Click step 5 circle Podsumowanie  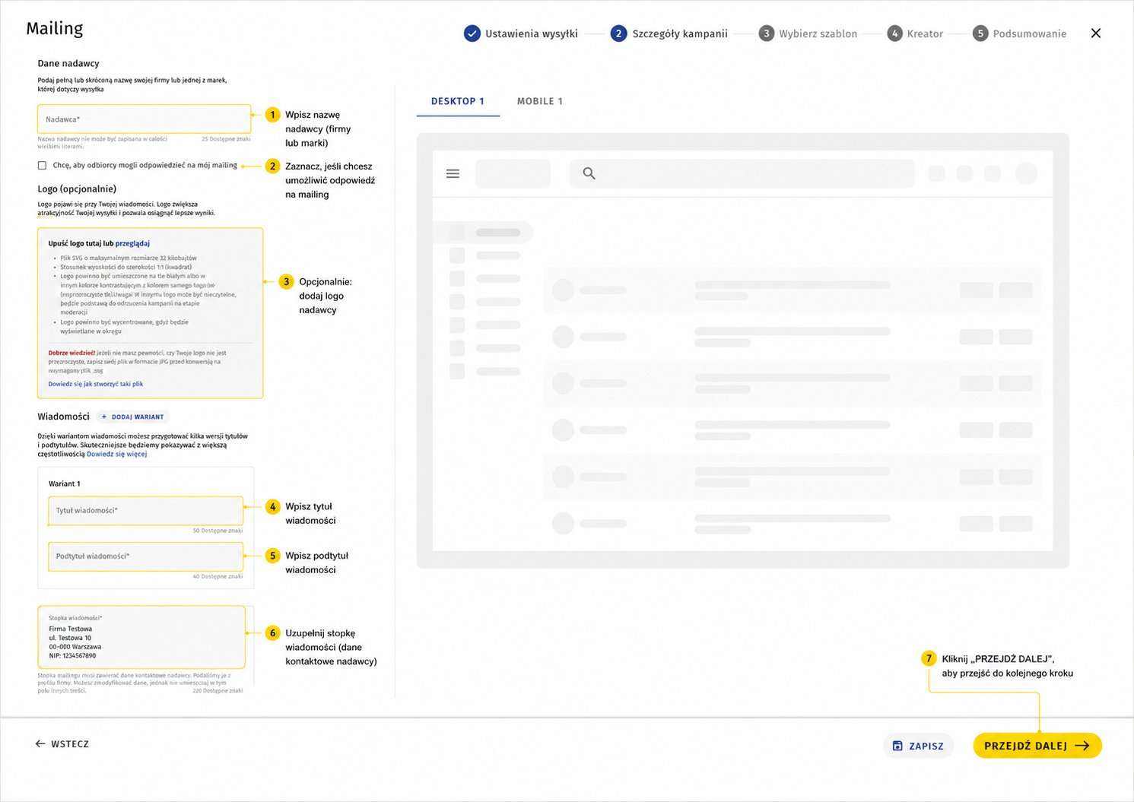click(x=980, y=33)
